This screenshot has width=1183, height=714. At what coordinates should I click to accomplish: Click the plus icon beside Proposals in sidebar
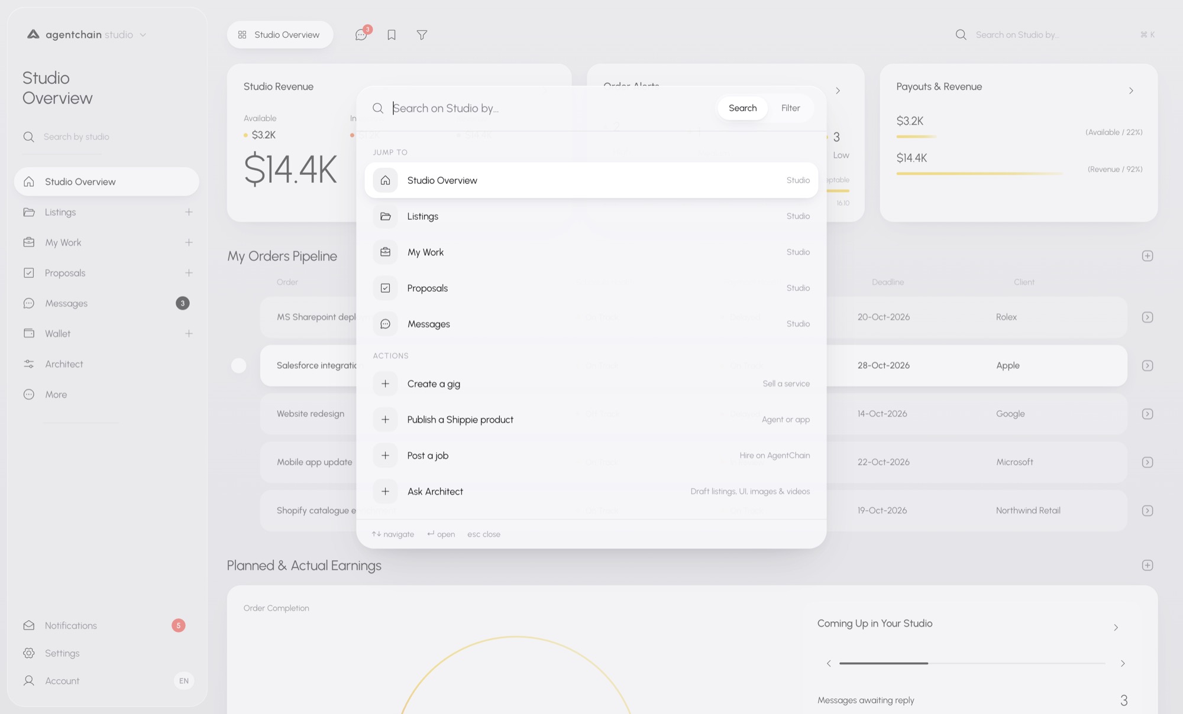[x=189, y=272]
